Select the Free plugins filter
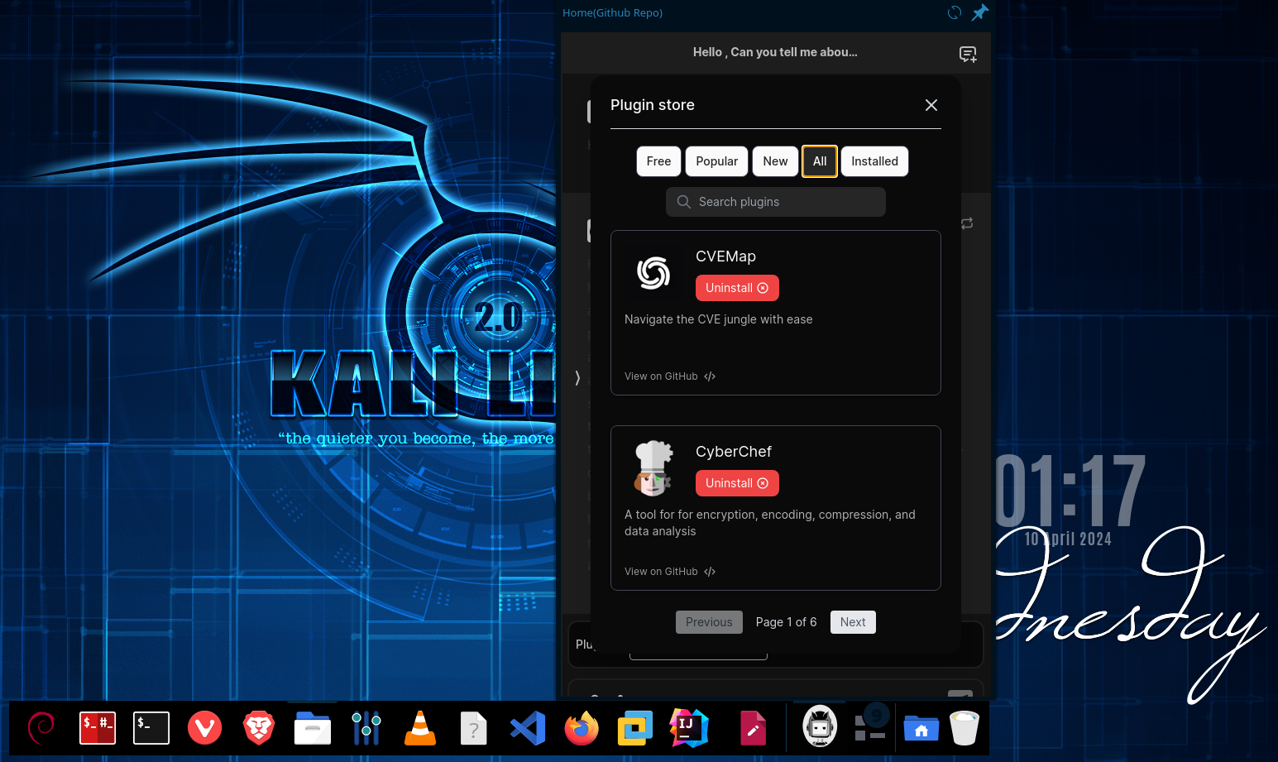Image resolution: width=1278 pixels, height=762 pixels. pyautogui.click(x=658, y=161)
